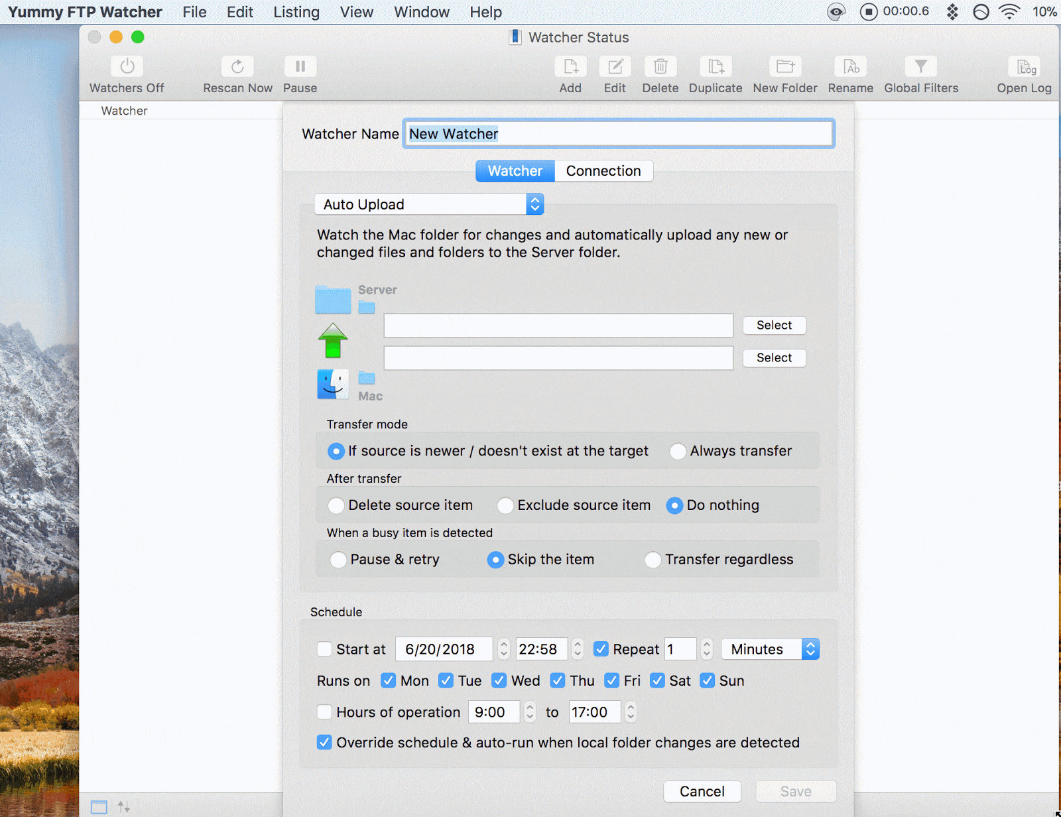The image size is (1061, 817).
Task: Click the Rename toolbar icon
Action: 851,66
